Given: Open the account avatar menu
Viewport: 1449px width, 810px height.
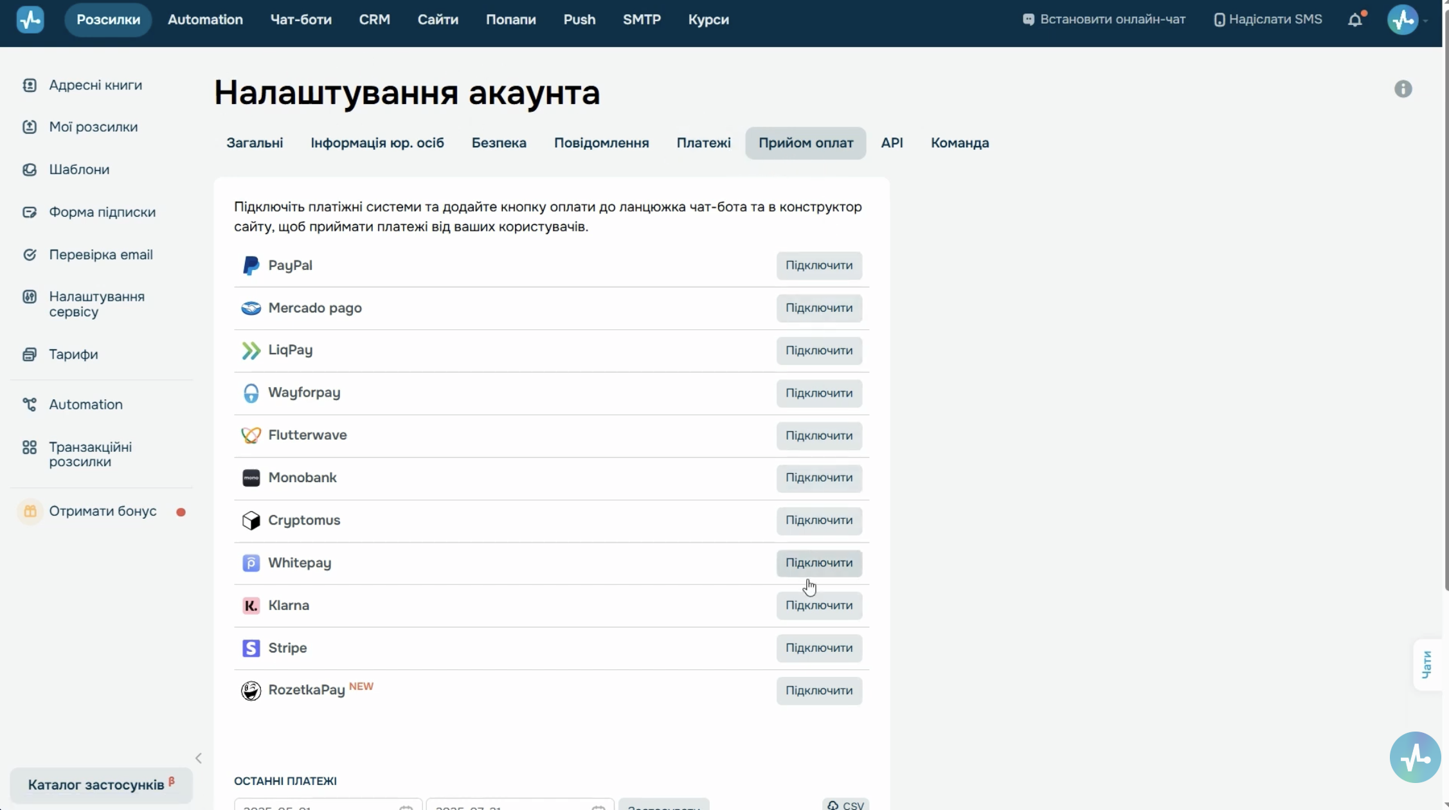Looking at the screenshot, I should coord(1403,20).
